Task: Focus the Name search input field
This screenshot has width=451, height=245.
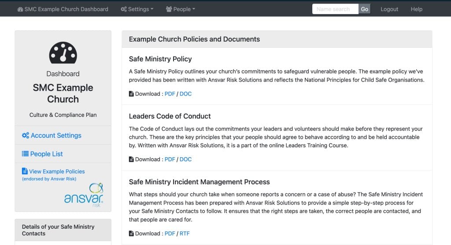Action: [x=335, y=9]
